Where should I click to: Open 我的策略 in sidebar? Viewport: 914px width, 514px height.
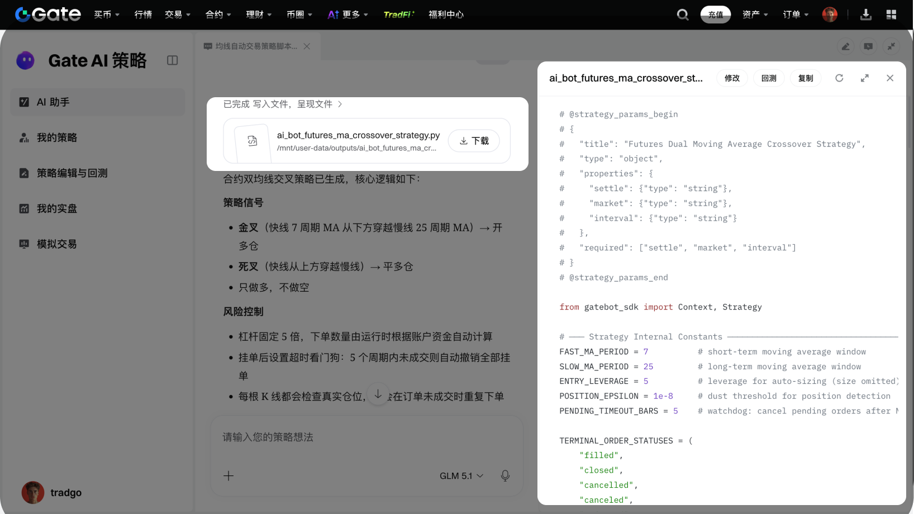click(x=98, y=137)
